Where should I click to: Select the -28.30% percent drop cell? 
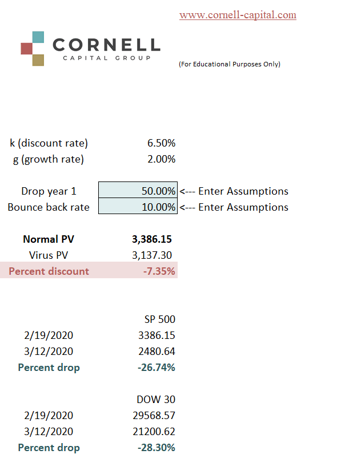[157, 448]
